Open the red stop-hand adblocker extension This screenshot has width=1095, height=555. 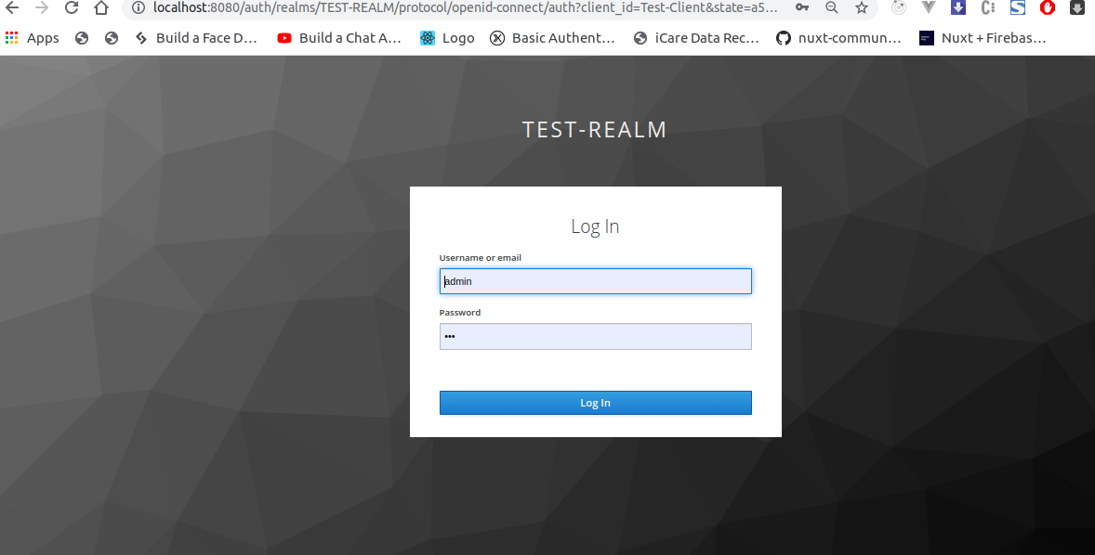tap(1048, 8)
